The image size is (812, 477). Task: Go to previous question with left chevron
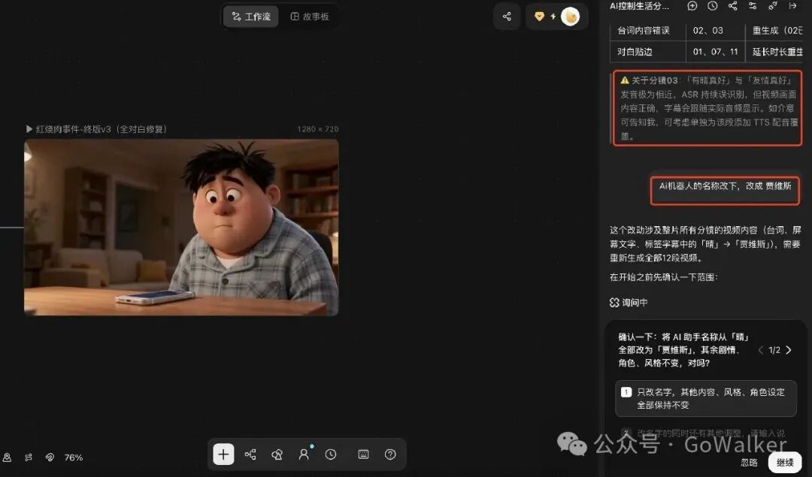(760, 350)
